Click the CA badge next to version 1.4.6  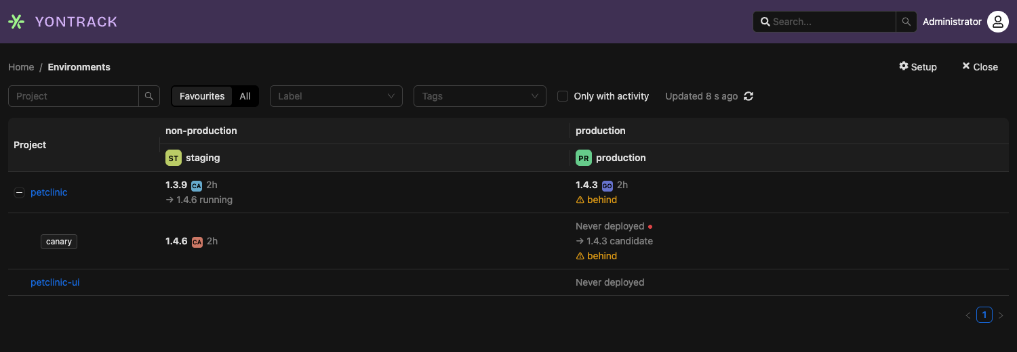click(197, 242)
